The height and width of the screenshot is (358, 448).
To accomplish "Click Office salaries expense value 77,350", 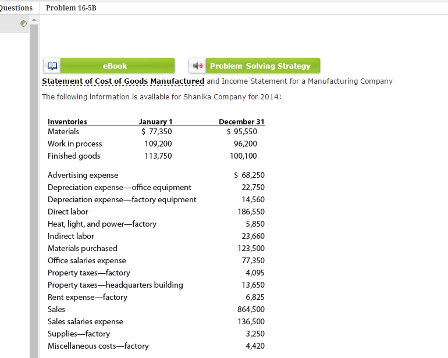I will coord(253,260).
